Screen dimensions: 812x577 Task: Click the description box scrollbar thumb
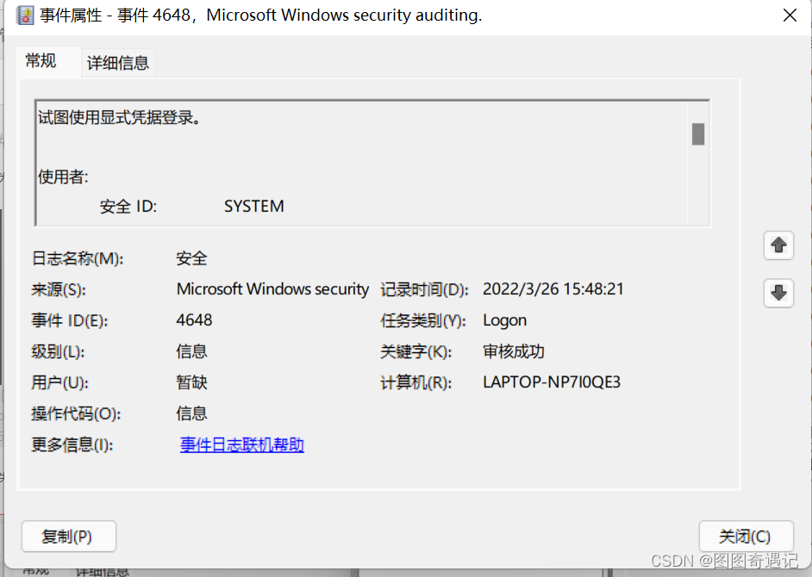coord(698,134)
